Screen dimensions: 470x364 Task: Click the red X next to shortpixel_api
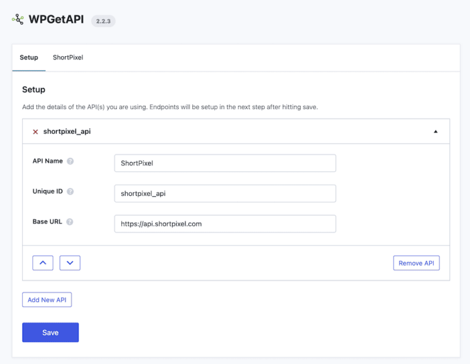(x=35, y=132)
